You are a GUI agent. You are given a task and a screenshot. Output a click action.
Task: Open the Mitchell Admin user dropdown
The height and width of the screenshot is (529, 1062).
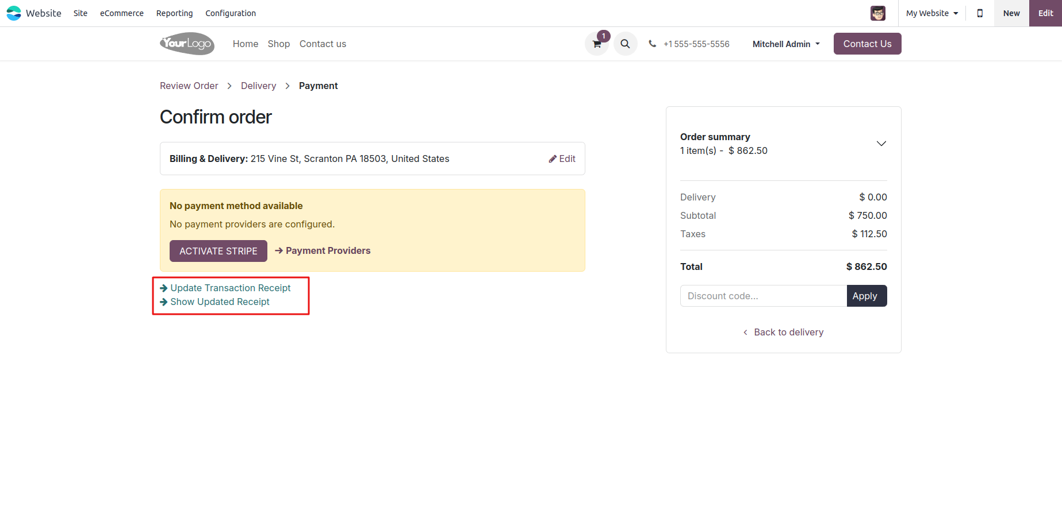(785, 44)
